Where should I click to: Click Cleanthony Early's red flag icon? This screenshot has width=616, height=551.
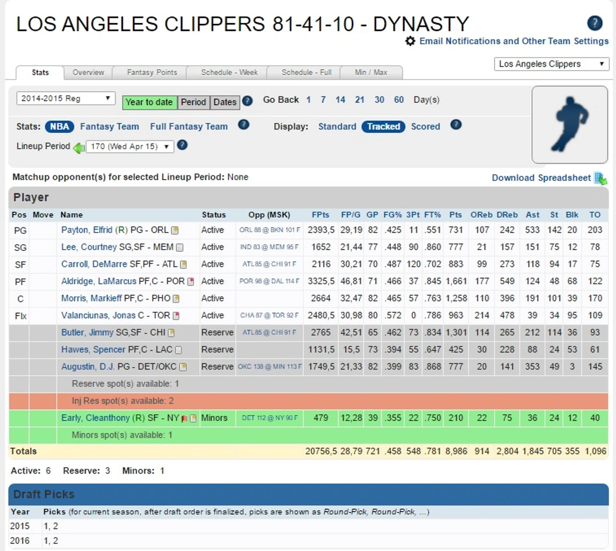point(184,419)
